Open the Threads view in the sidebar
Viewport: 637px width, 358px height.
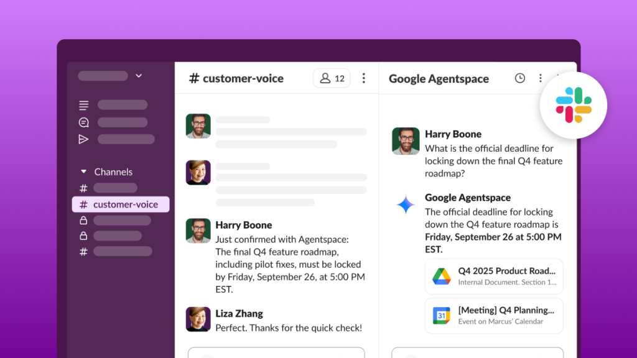84,105
